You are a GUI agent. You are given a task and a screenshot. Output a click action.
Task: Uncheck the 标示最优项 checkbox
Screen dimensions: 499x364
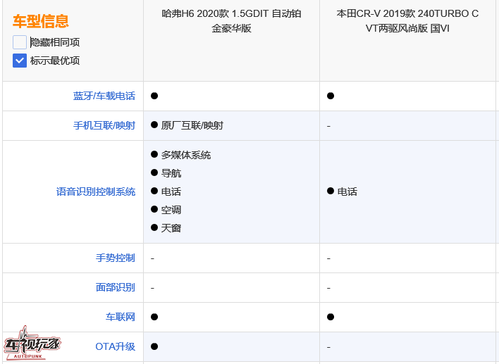[x=20, y=61]
